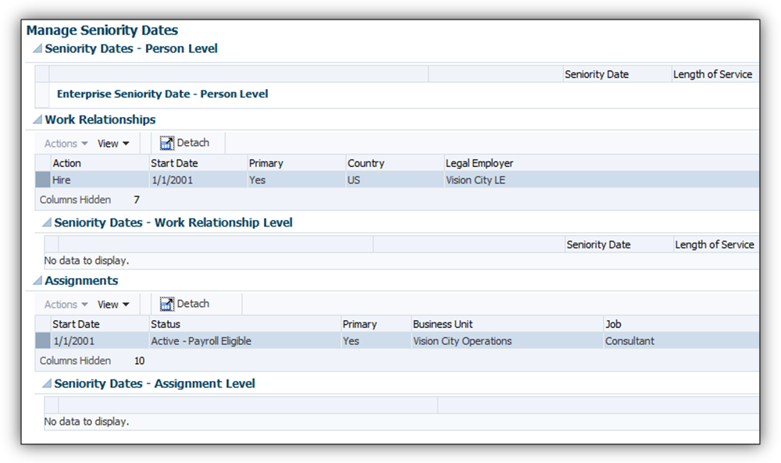Click the Detach icon in Assignments toolbar
Viewport: 781px width, 463px height.
coord(167,304)
